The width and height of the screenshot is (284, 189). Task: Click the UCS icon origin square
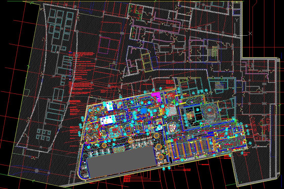pyautogui.click(x=235, y=35)
